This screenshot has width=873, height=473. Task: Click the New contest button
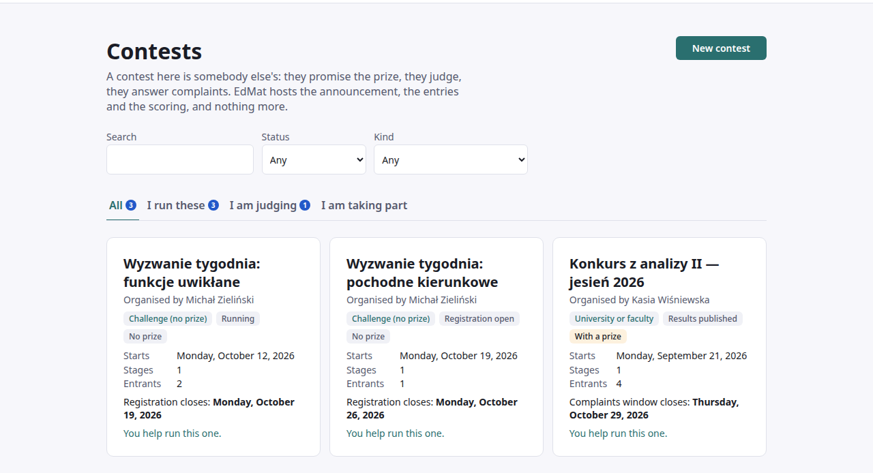(721, 48)
